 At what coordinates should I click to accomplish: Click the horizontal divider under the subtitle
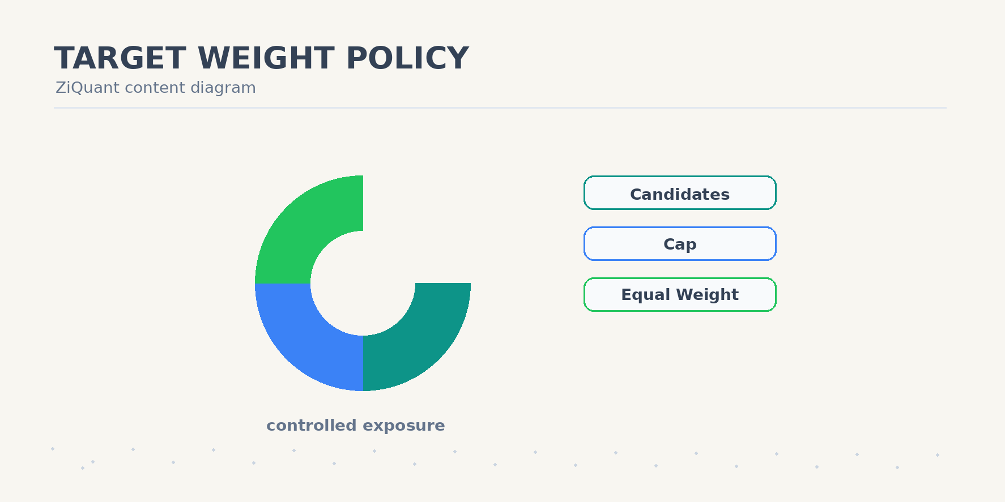500,108
